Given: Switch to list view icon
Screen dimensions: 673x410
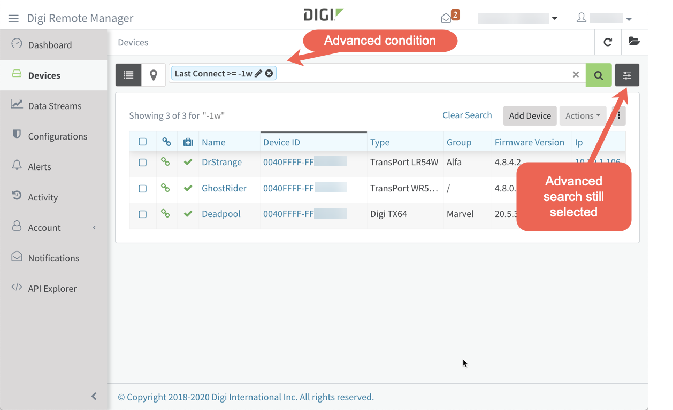Looking at the screenshot, I should tap(128, 75).
